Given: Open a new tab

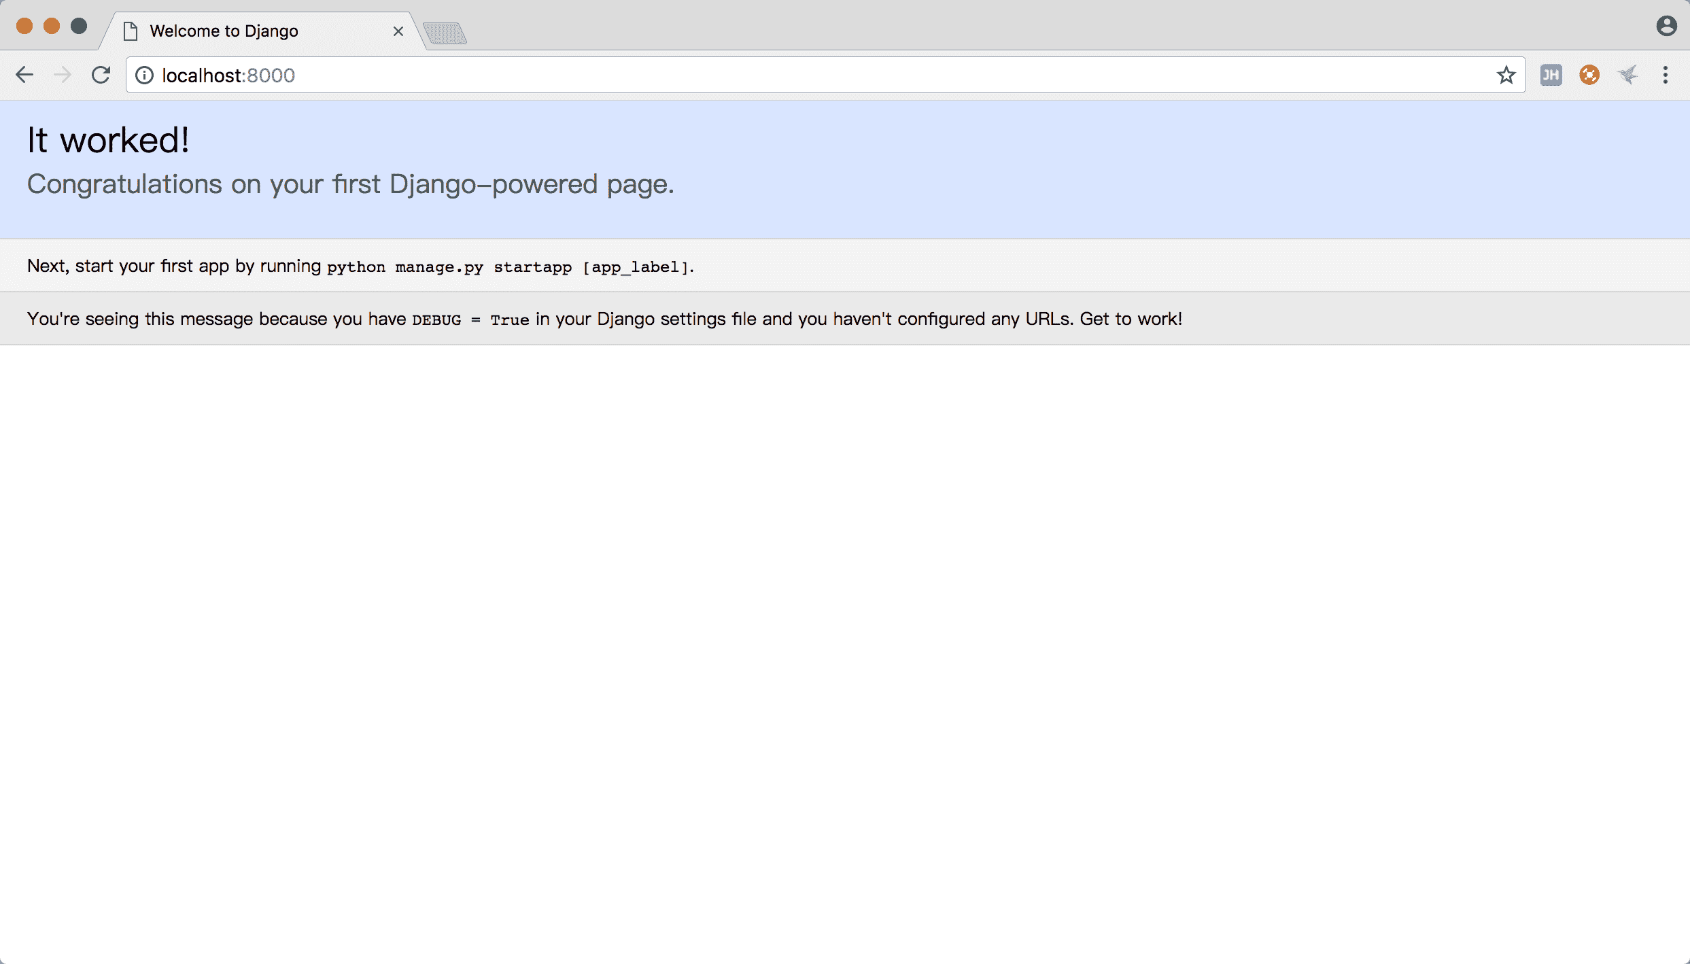Looking at the screenshot, I should point(445,33).
